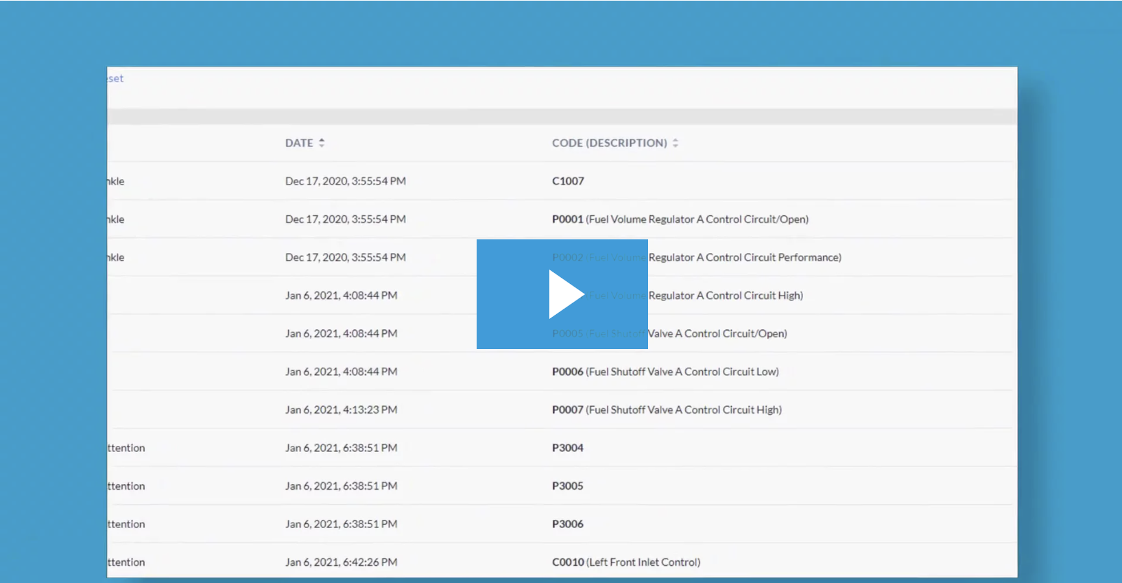Screen dimensions: 1122x583
Task: Click the DATE column header label
Action: [299, 143]
